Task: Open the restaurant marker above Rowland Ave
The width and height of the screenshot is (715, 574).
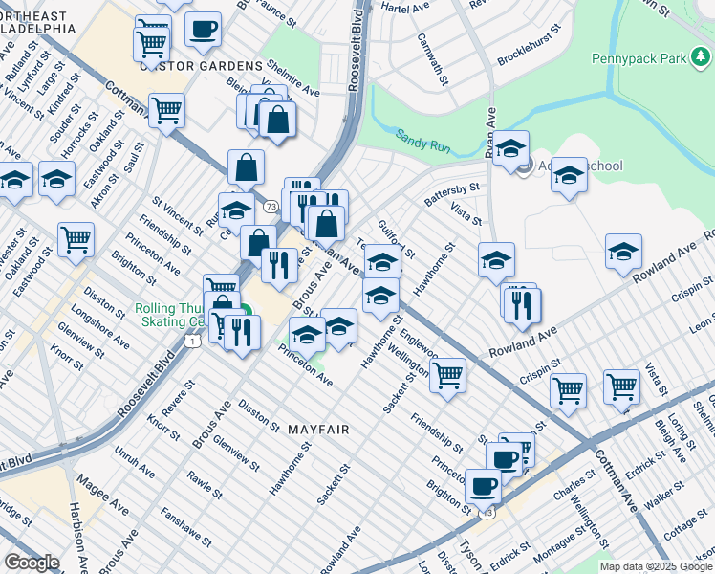Action: tap(523, 307)
